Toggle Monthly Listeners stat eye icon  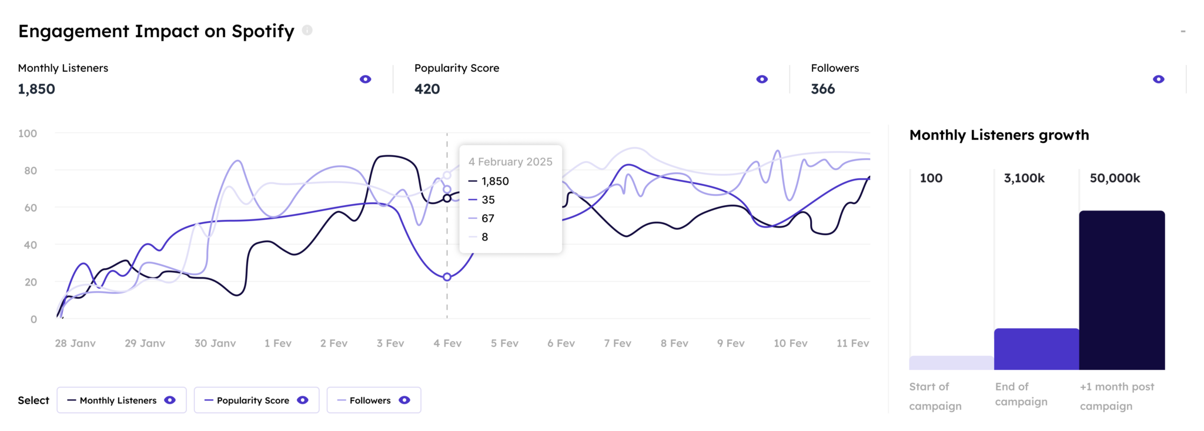pyautogui.click(x=365, y=79)
